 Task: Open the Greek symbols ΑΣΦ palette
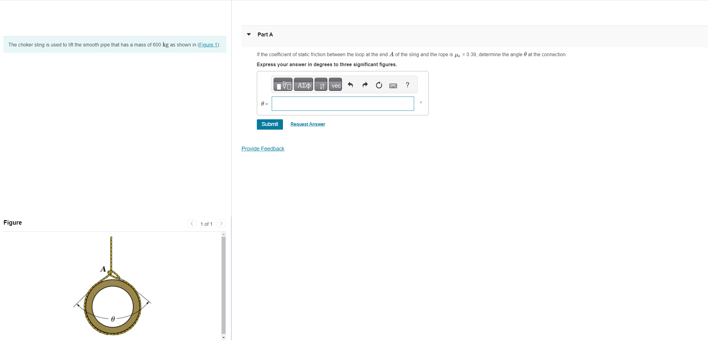[x=303, y=85]
